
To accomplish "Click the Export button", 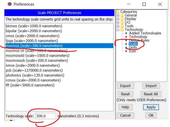I will [125, 86].
